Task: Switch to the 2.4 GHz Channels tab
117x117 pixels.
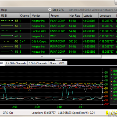Action: [16, 63]
